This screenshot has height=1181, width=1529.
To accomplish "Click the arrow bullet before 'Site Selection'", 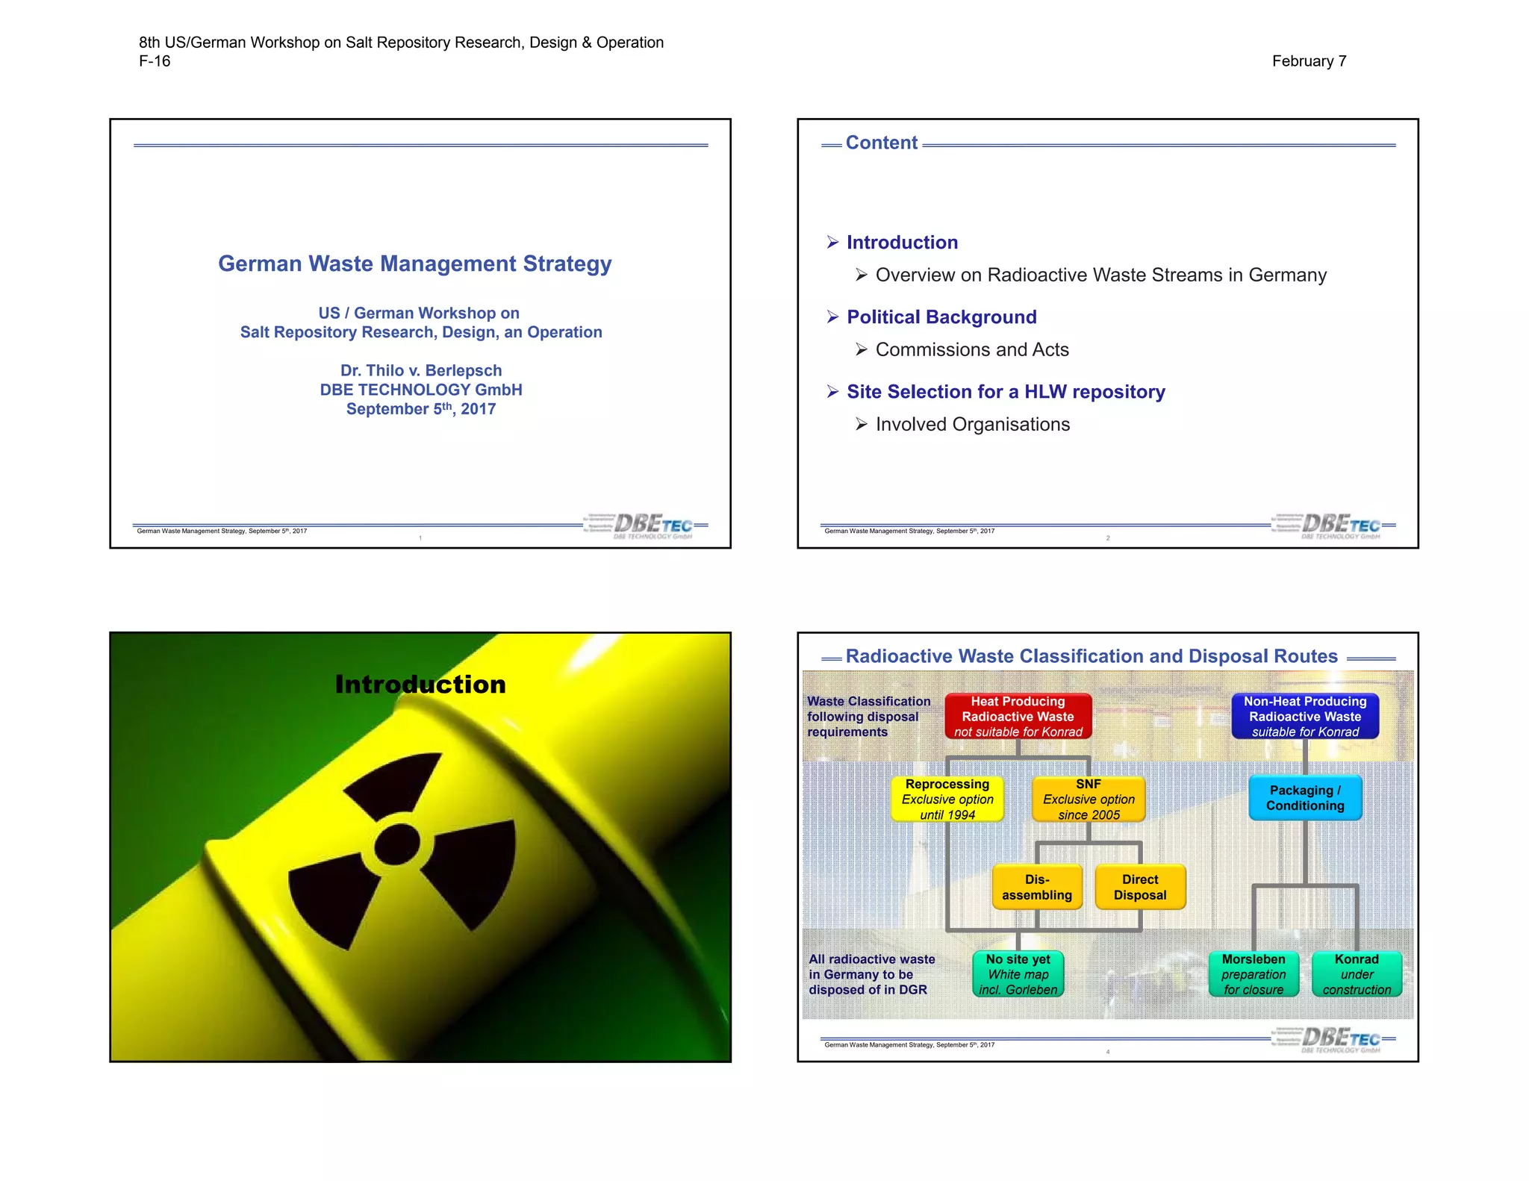I will [833, 392].
